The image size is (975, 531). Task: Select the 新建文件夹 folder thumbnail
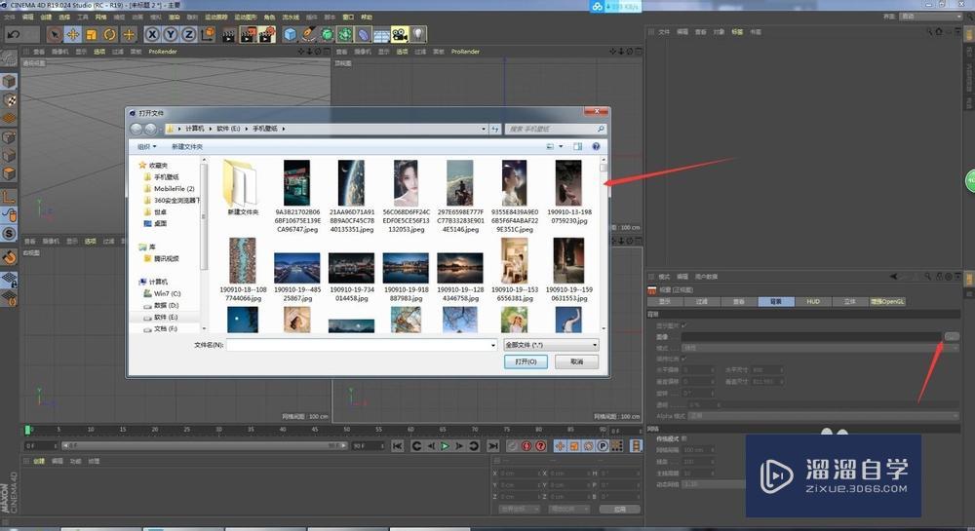click(242, 188)
